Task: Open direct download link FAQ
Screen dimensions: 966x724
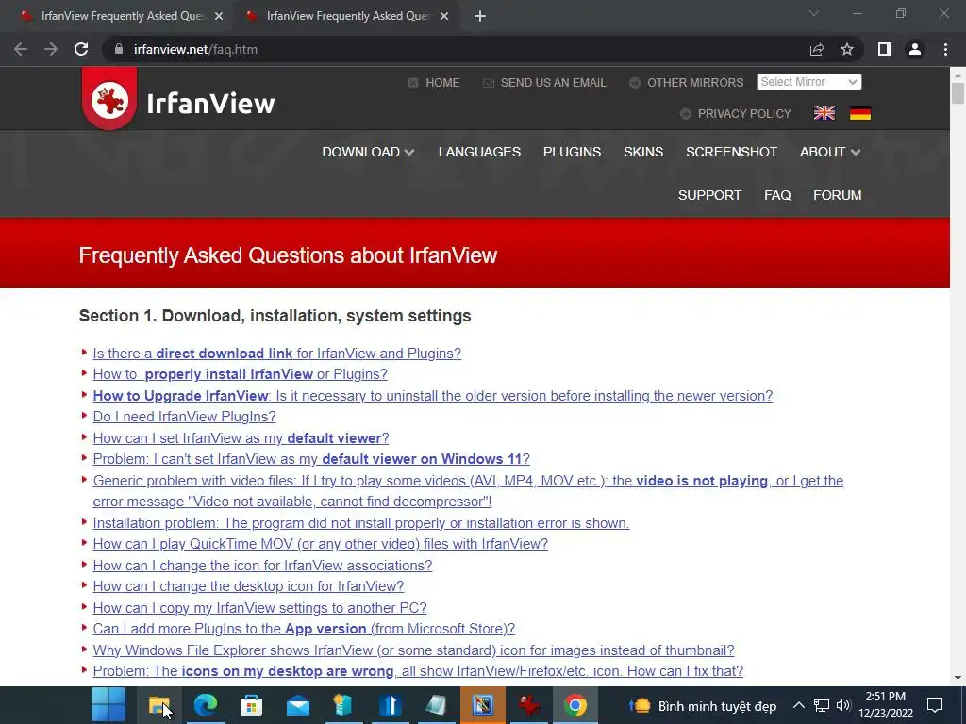Action: (x=277, y=354)
